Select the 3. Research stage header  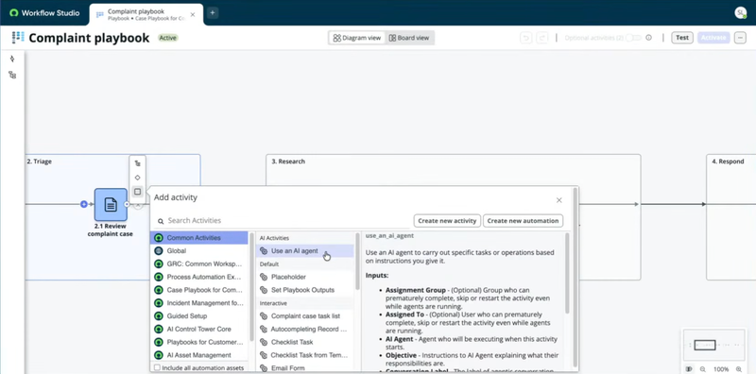(x=288, y=161)
